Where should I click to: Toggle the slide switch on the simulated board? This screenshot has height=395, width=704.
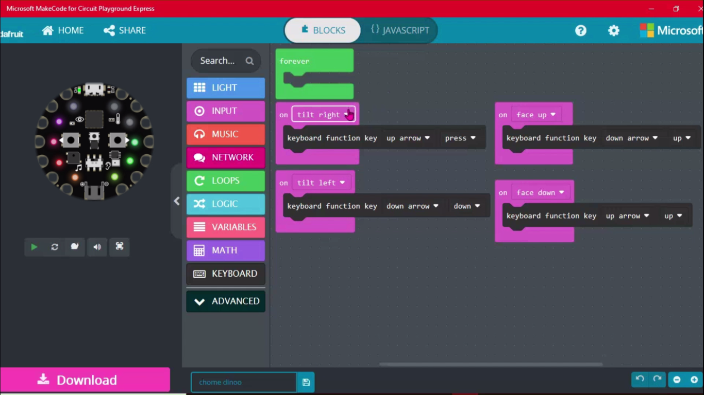(94, 164)
